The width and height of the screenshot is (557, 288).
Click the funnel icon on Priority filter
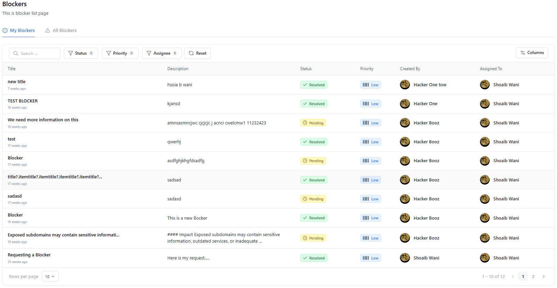(109, 53)
